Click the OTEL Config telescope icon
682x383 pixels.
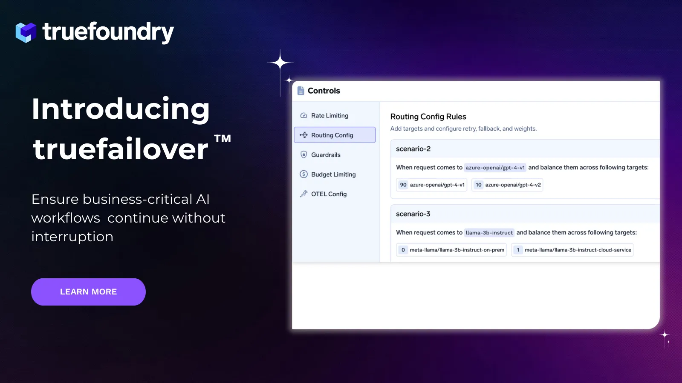(x=304, y=194)
